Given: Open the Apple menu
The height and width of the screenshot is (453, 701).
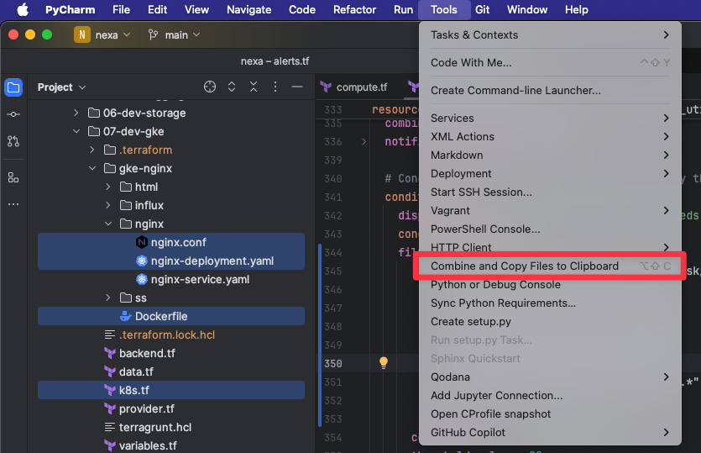Looking at the screenshot, I should [23, 9].
